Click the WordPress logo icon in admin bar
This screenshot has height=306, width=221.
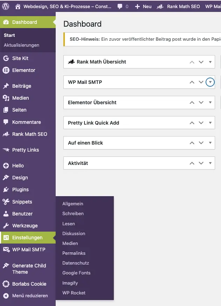pos(6,6)
